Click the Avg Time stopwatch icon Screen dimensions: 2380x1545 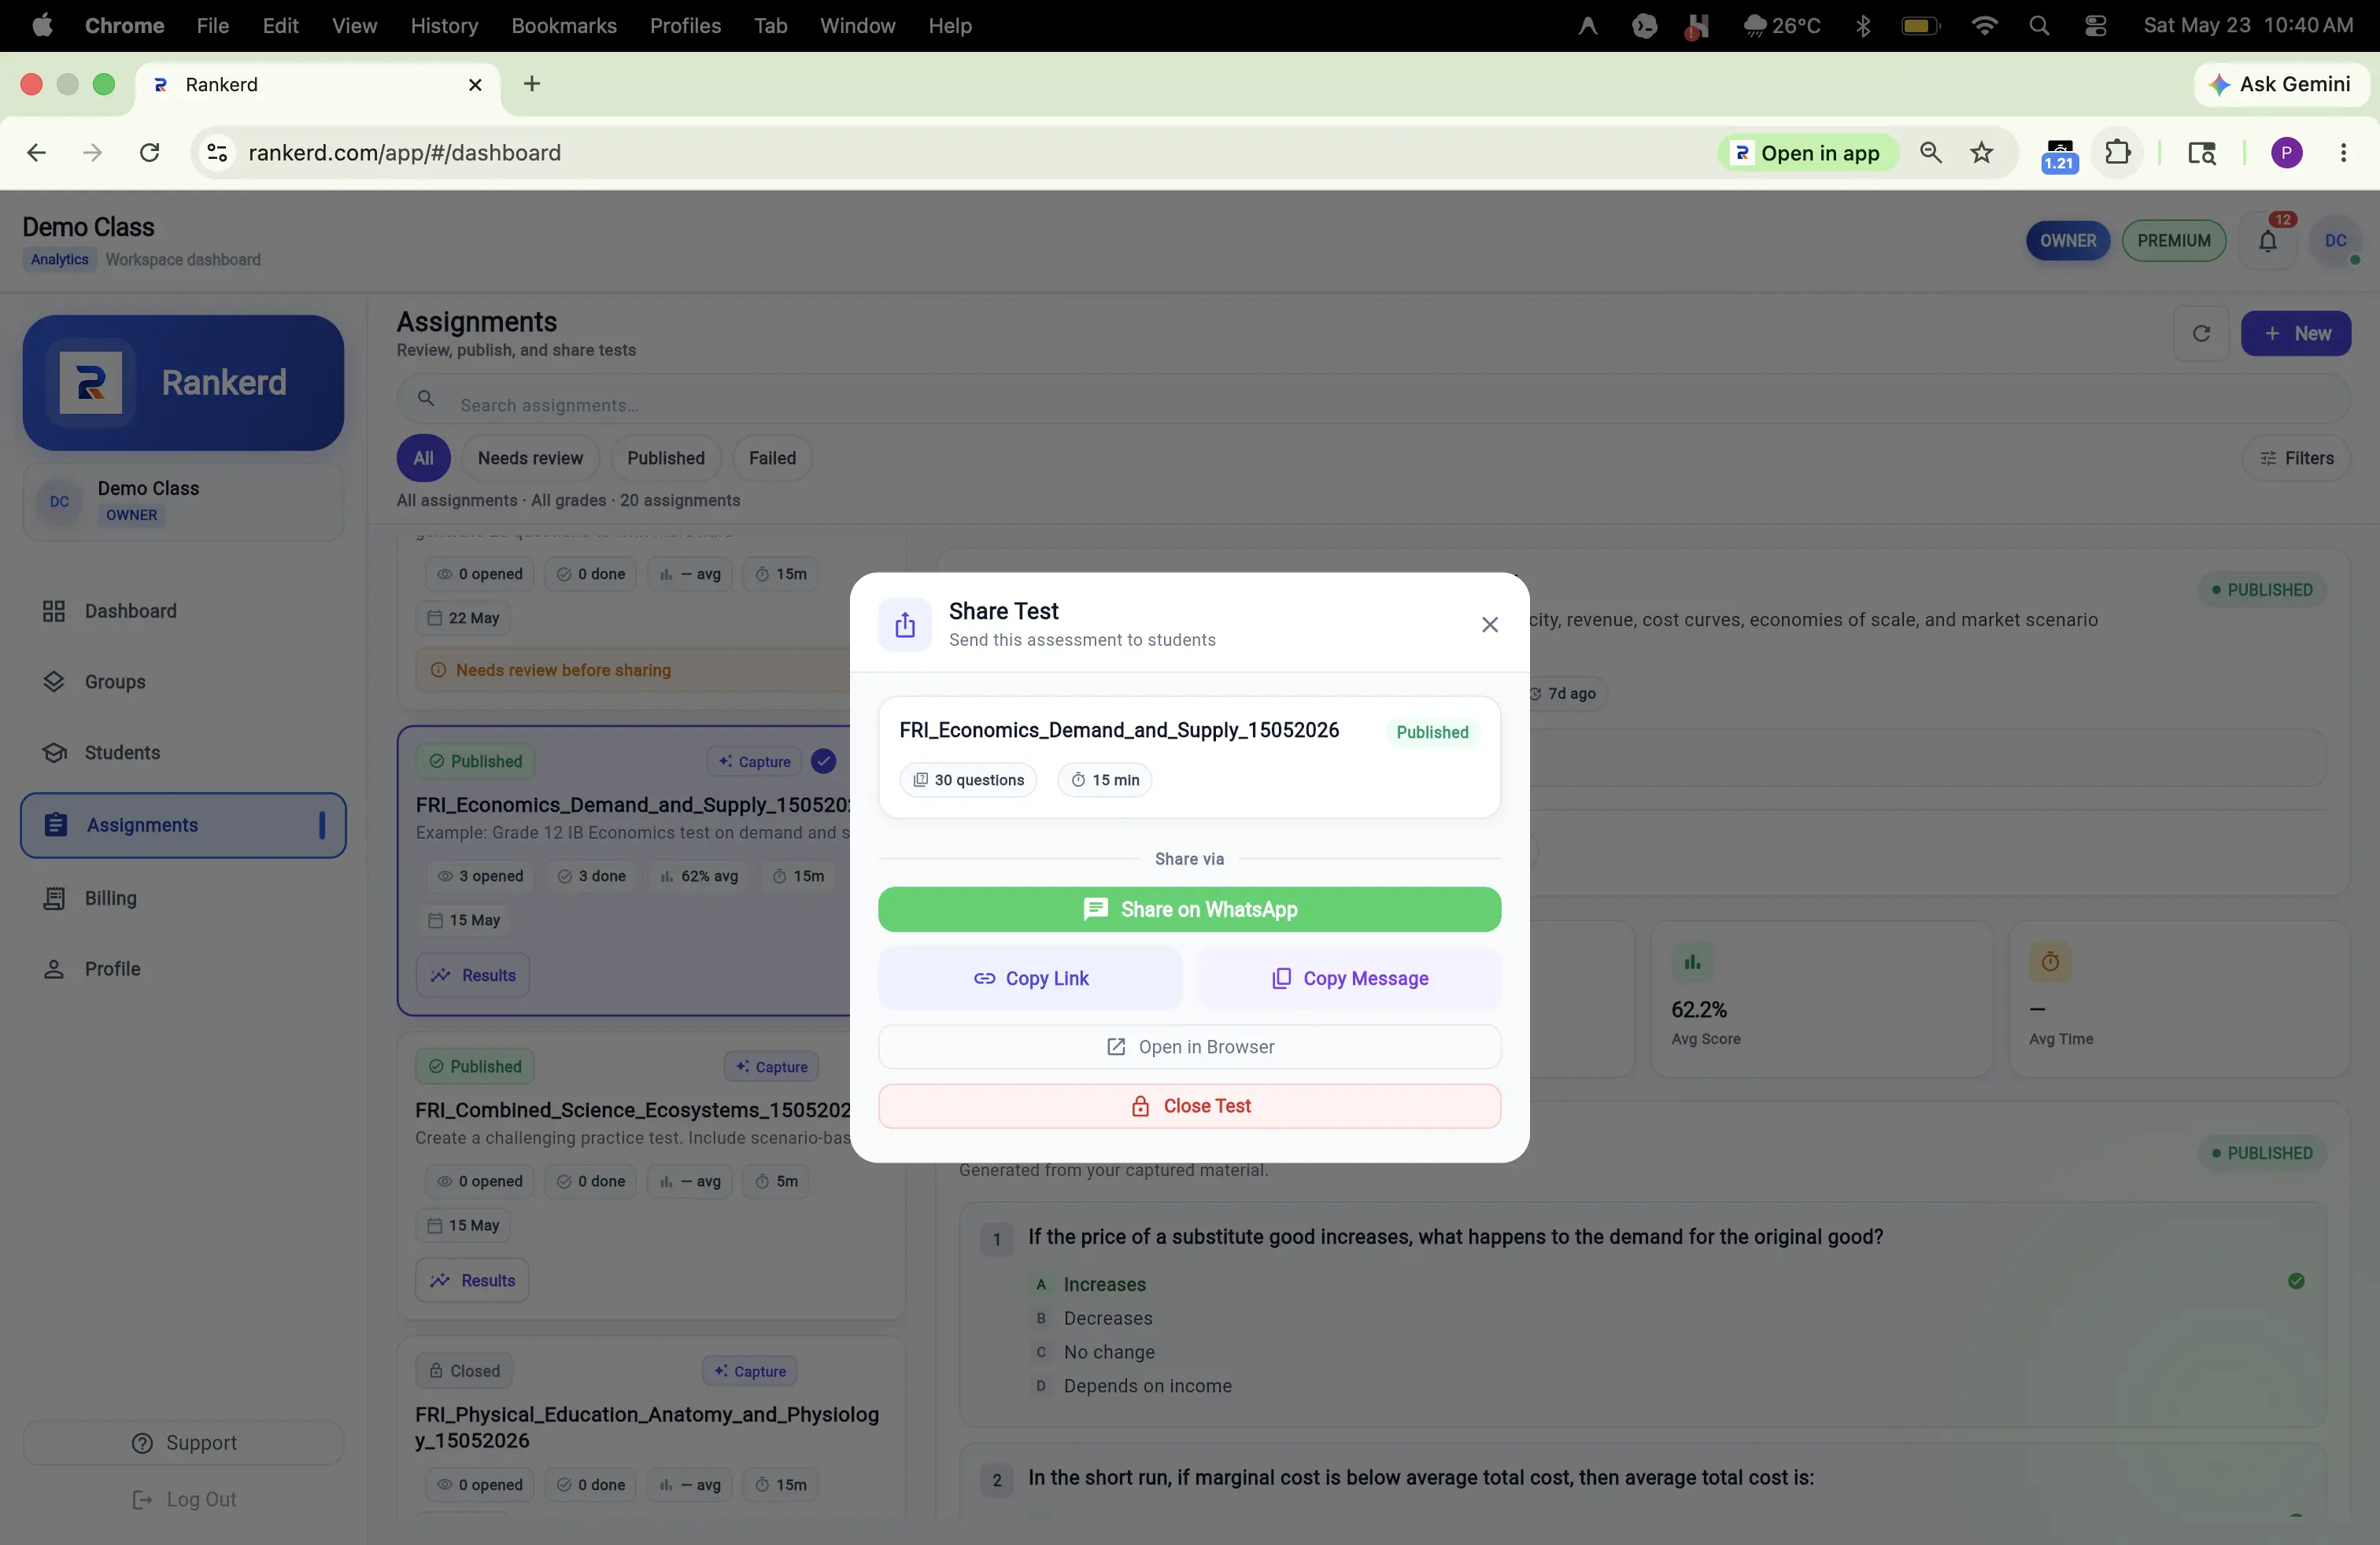pos(2050,962)
